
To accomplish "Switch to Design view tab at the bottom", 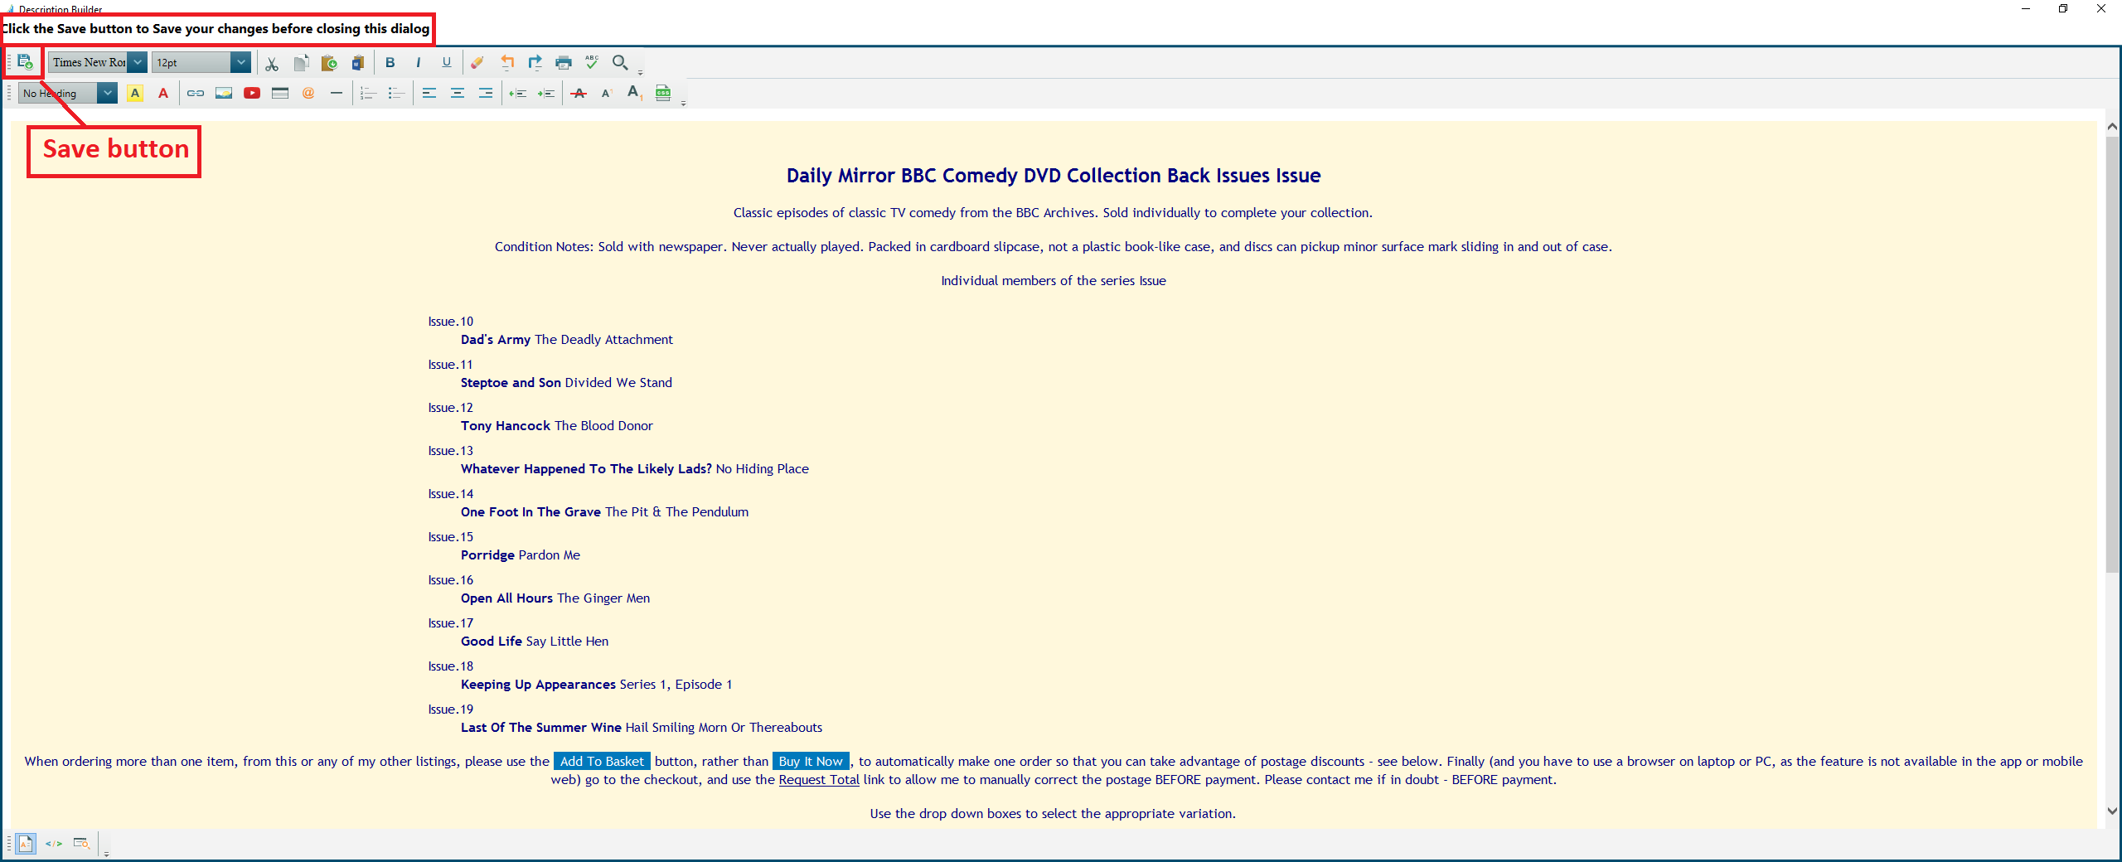I will click(x=26, y=844).
